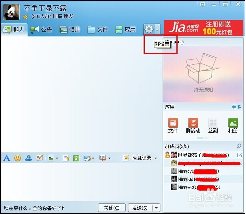Expand the screen capture dropdown arrow
This screenshot has height=214, width=246.
point(93,158)
